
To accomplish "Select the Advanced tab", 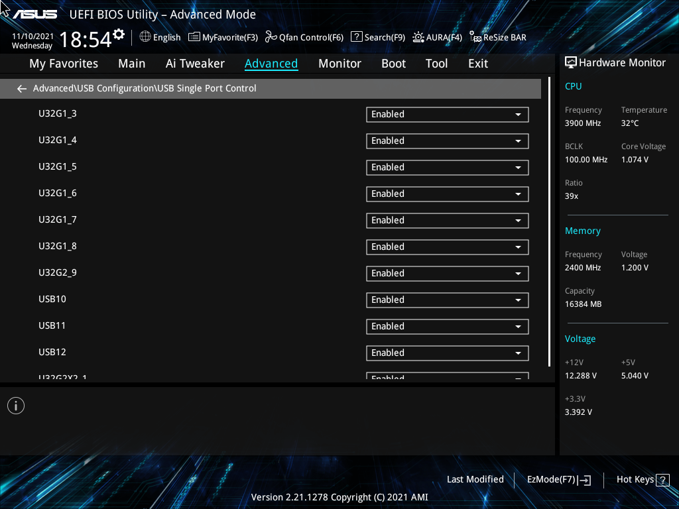I will click(x=271, y=64).
